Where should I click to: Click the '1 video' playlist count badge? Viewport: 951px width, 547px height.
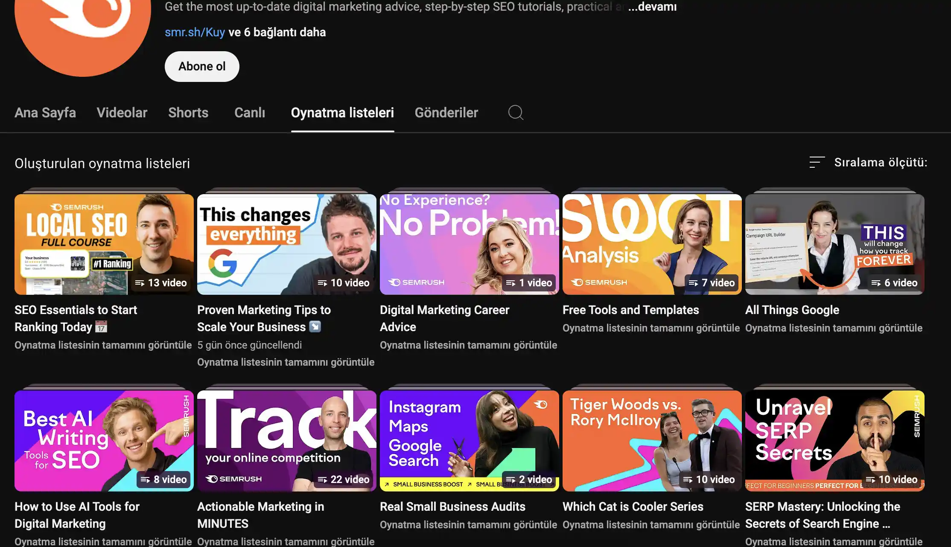[x=529, y=283]
